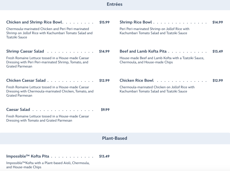Click the House-made Beef and Lamb Kofta description
230x171 pixels.
click(x=162, y=60)
